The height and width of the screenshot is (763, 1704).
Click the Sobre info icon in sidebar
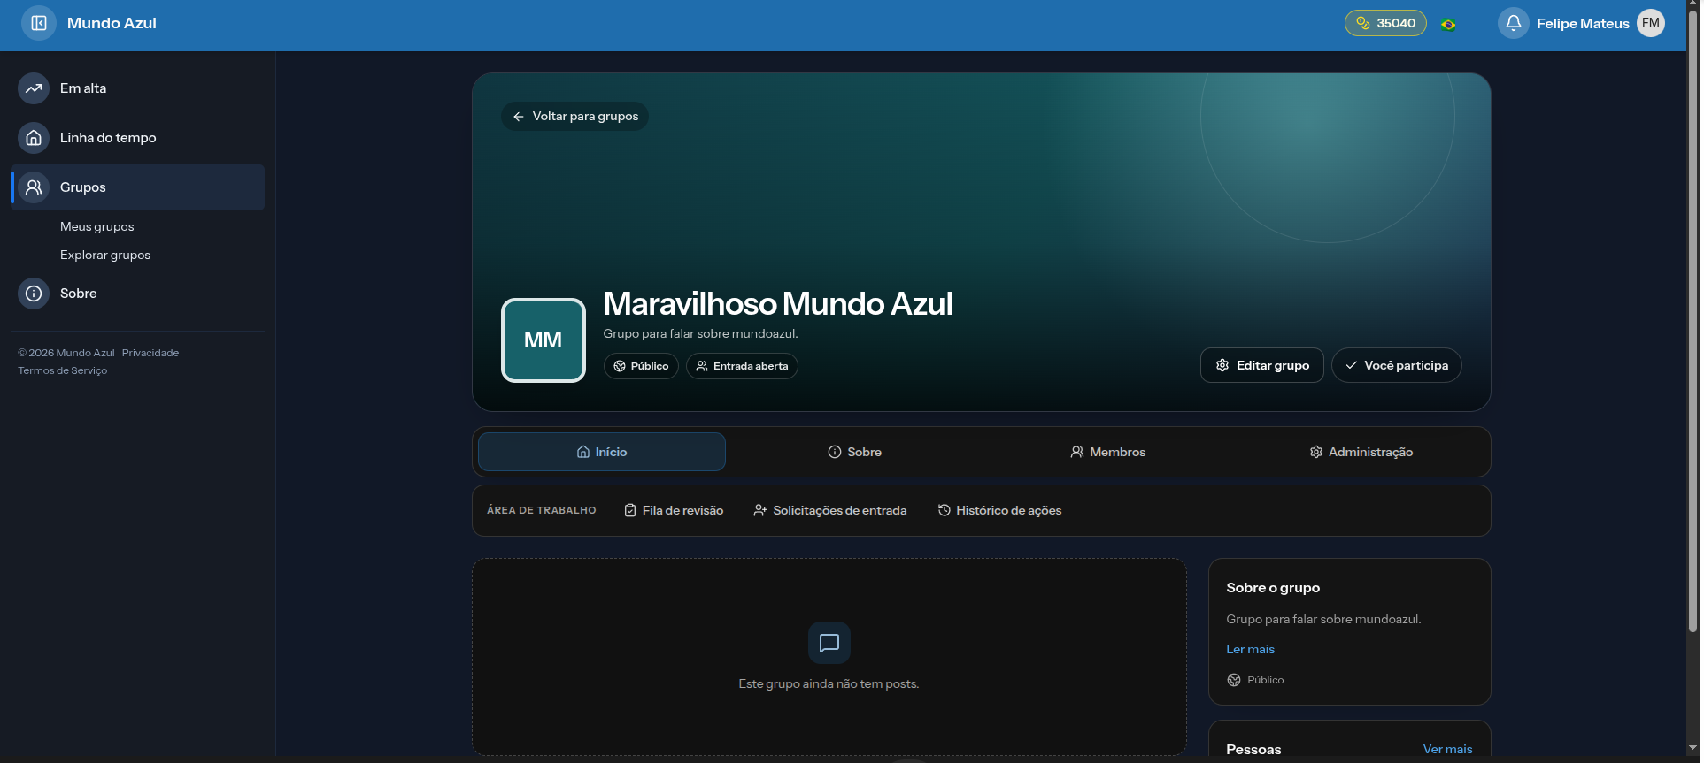(x=34, y=294)
